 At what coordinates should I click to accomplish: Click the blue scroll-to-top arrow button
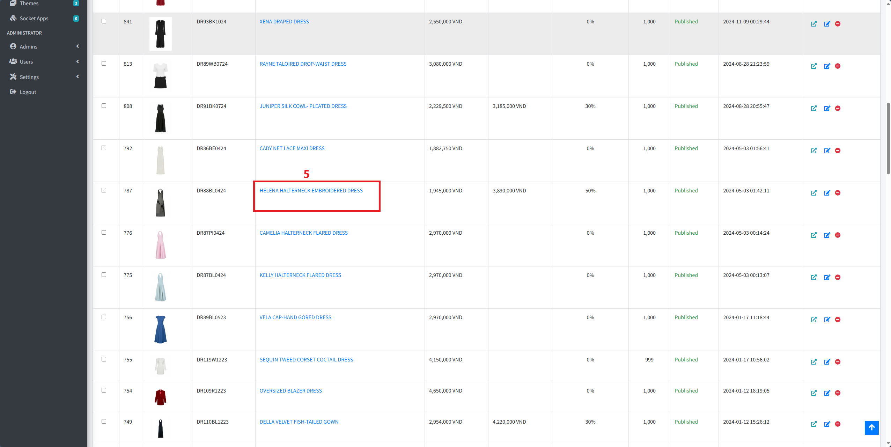871,427
